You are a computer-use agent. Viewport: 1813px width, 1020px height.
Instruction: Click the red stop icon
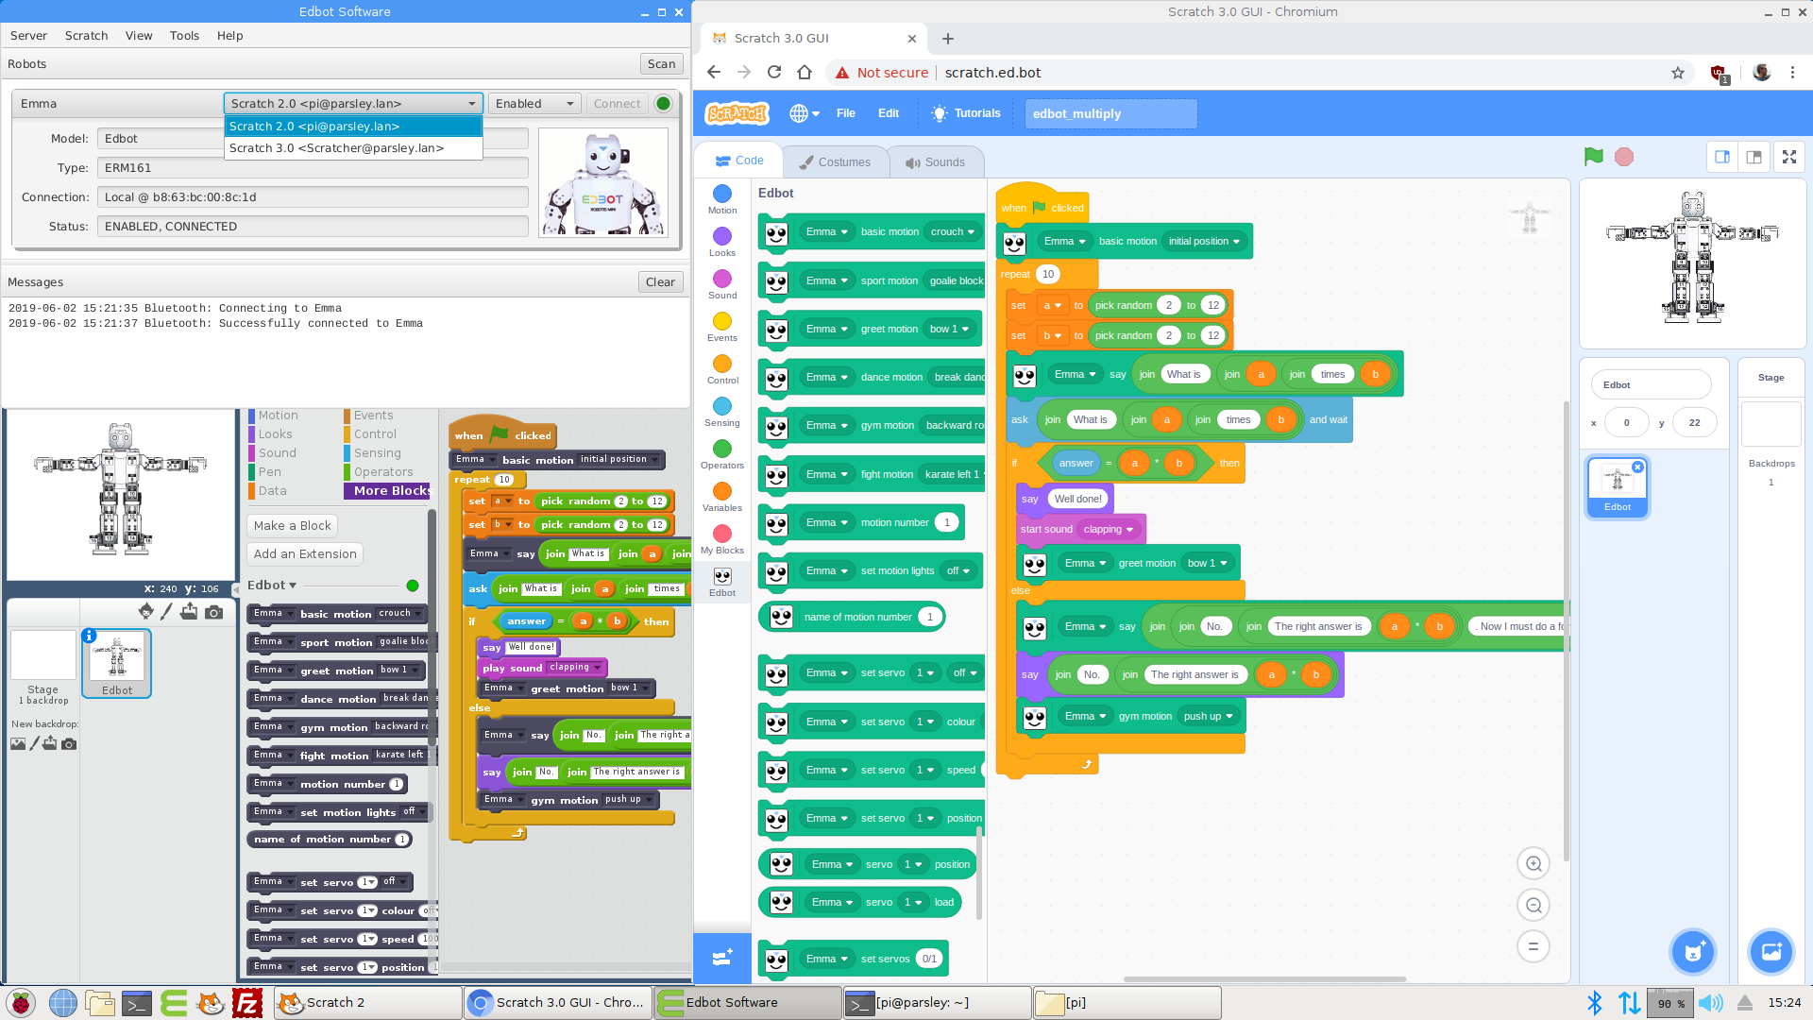click(x=1624, y=157)
